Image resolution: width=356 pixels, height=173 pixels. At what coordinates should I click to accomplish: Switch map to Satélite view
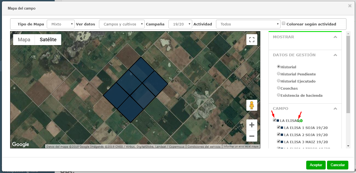tap(48, 40)
